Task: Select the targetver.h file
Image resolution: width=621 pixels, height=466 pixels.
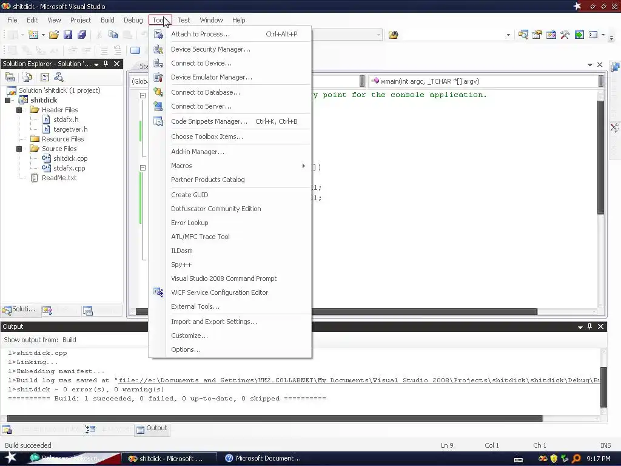Action: pos(70,129)
